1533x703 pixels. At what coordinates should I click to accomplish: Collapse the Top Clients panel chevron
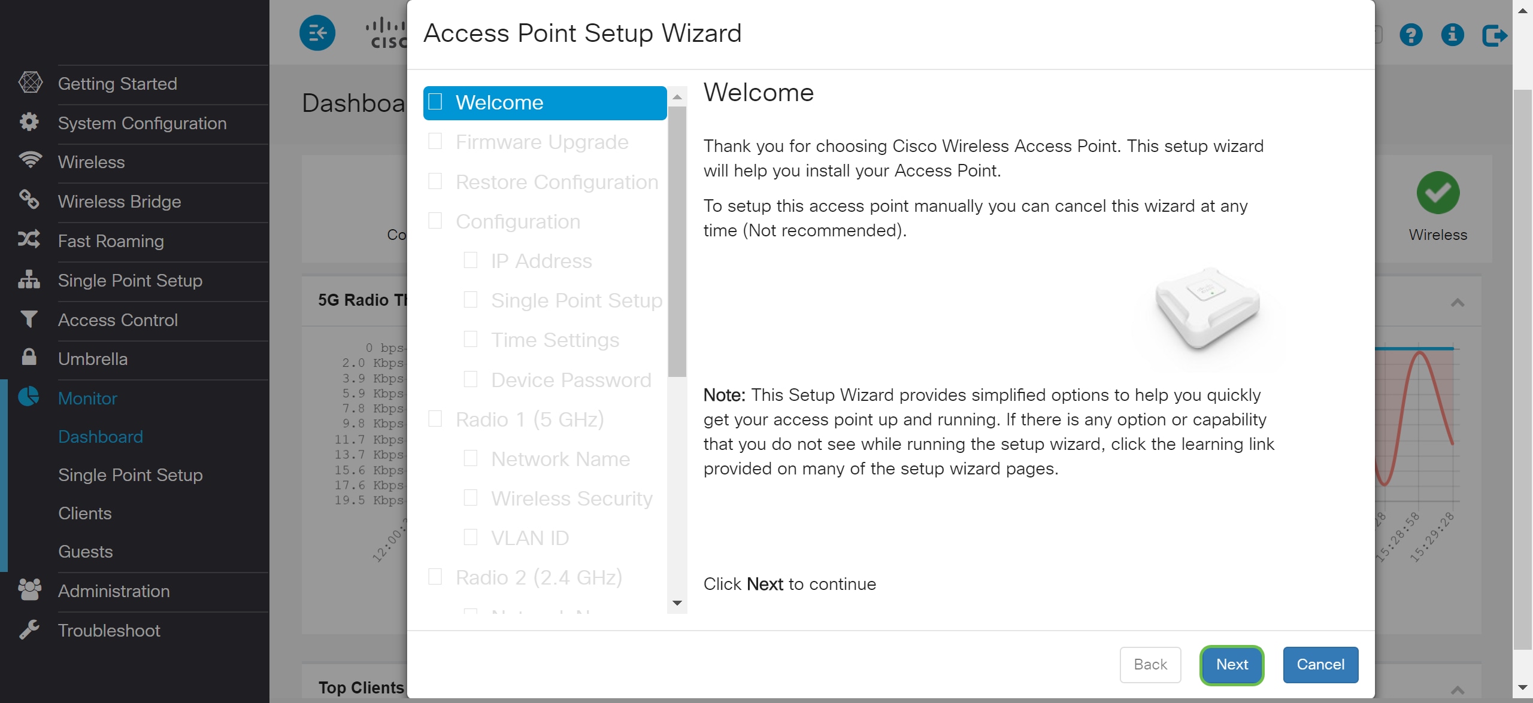point(1458,689)
